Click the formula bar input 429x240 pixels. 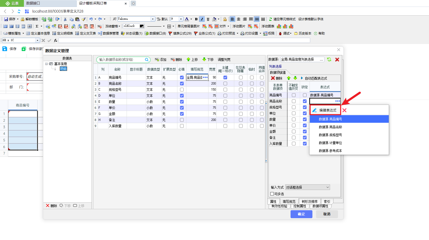coord(184,40)
